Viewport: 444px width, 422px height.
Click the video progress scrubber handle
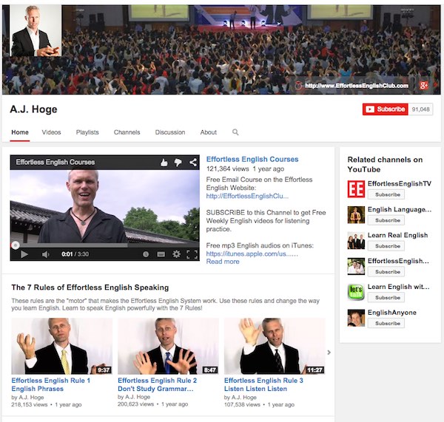[x=16, y=245]
